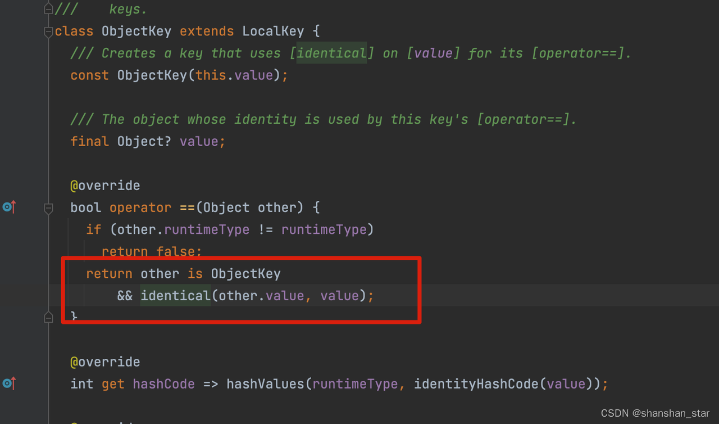Click the 'if' keyword
This screenshot has height=424, width=719.
(x=93, y=229)
